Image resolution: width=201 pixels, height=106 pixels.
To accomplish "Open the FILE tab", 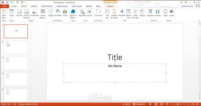I will [x=4, y=6].
